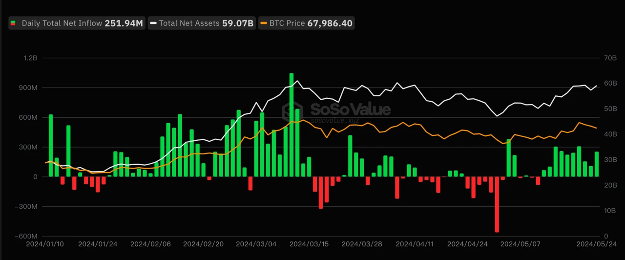
Task: Toggle the BTC Price legend series
Action: [x=287, y=23]
